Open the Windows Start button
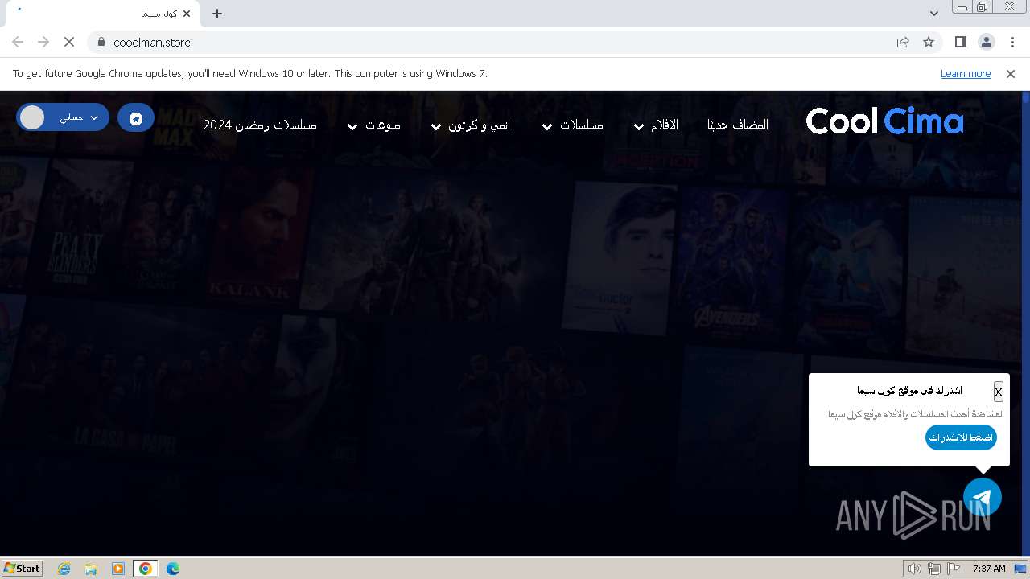The width and height of the screenshot is (1030, 579). 23,568
